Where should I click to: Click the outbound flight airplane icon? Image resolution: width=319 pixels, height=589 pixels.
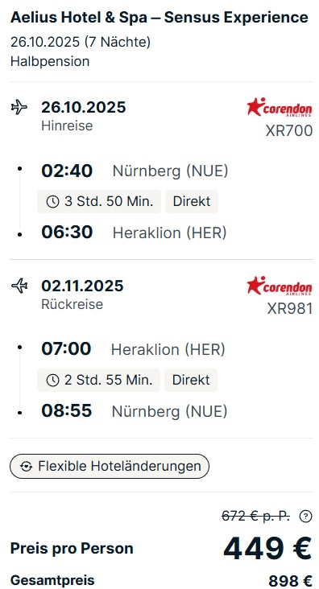point(19,108)
